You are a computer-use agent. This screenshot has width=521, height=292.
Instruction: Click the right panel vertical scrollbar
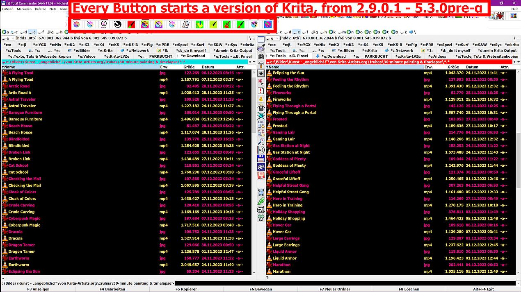tap(518, 172)
